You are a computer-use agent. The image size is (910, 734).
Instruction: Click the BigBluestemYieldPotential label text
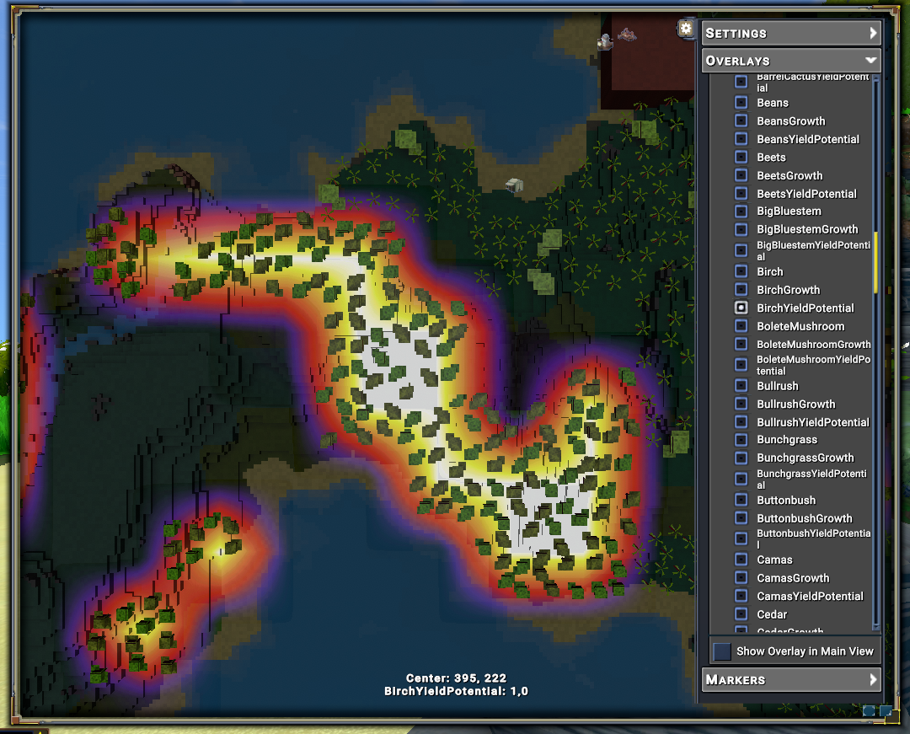click(x=813, y=250)
